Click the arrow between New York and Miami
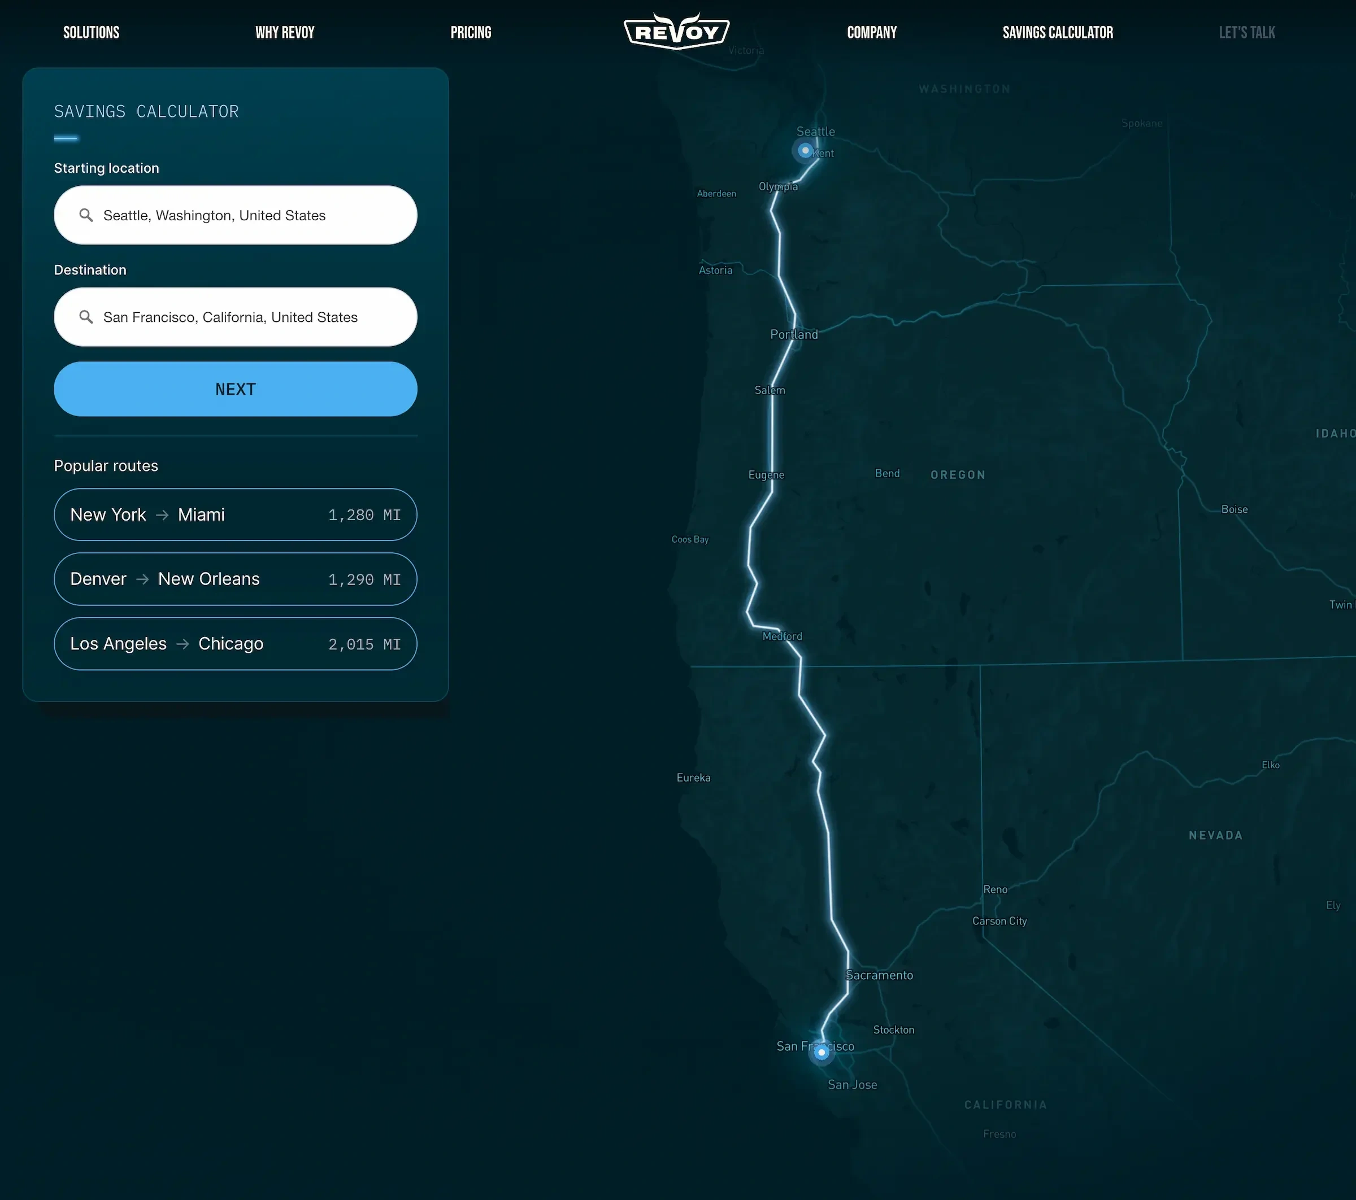Viewport: 1356px width, 1200px height. [162, 515]
